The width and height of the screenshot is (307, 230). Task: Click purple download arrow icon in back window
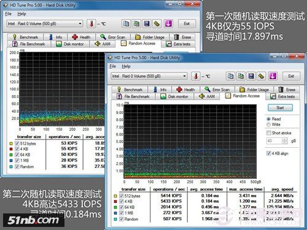tap(168, 24)
